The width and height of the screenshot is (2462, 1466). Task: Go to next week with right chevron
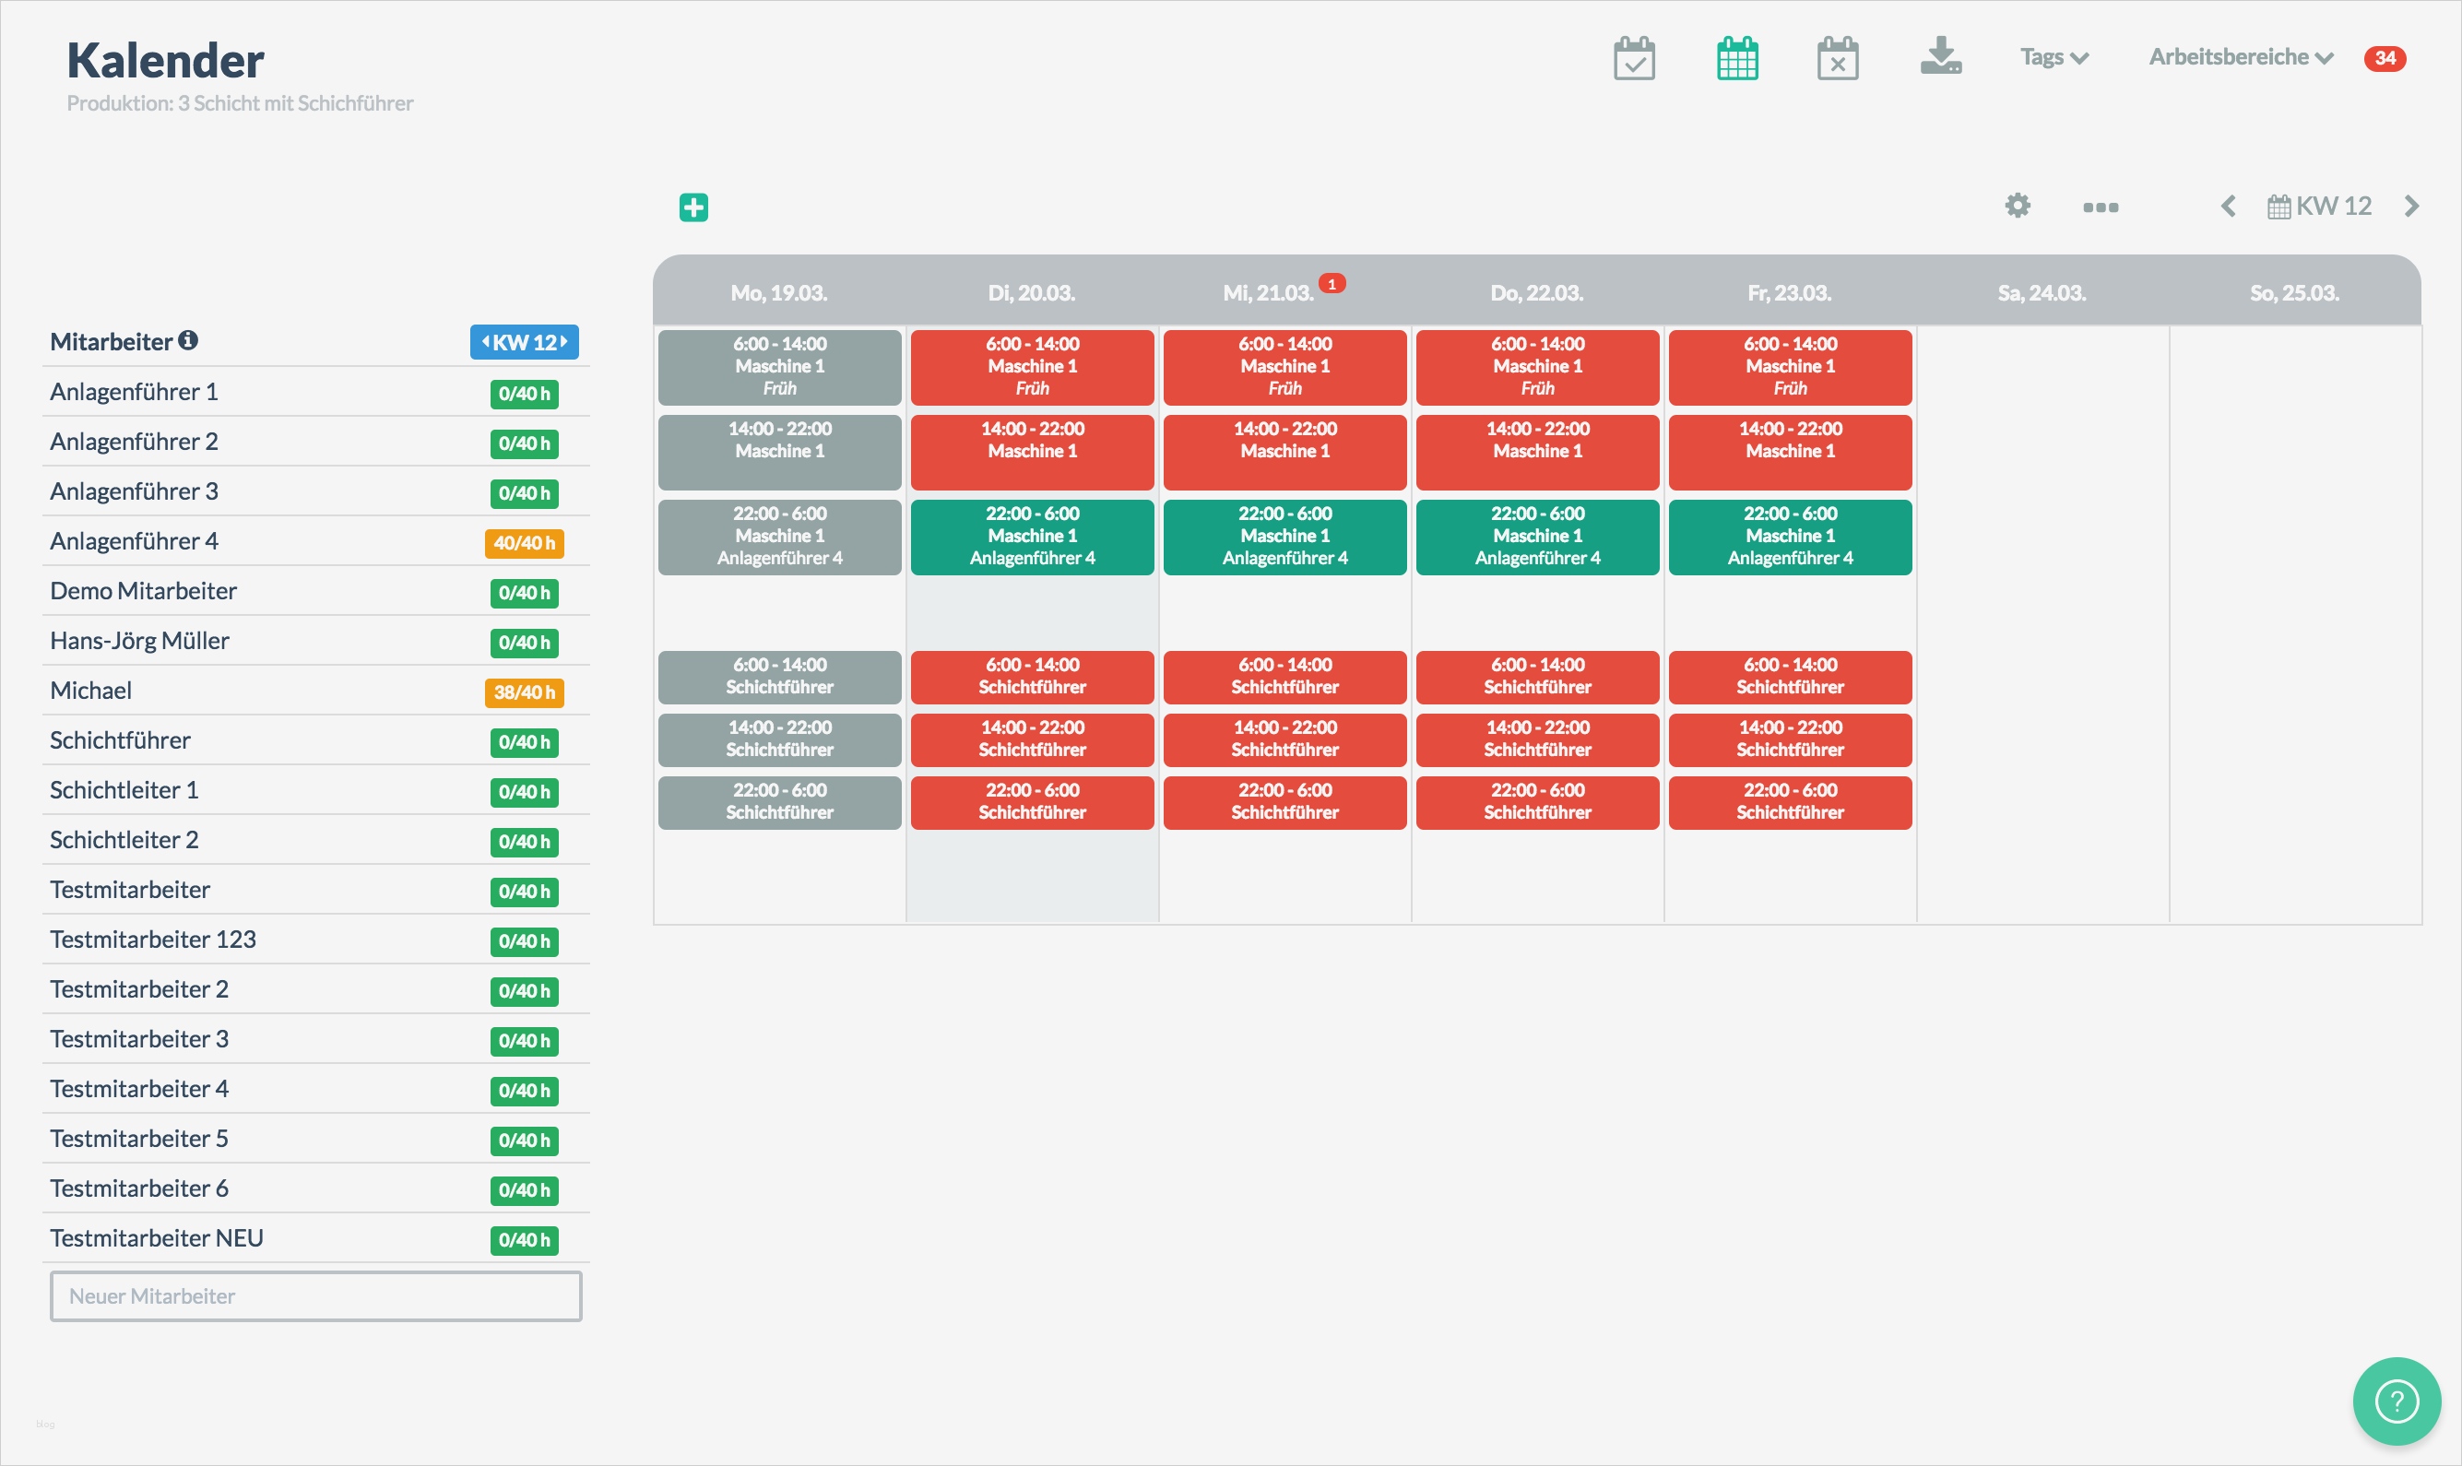coord(2411,207)
